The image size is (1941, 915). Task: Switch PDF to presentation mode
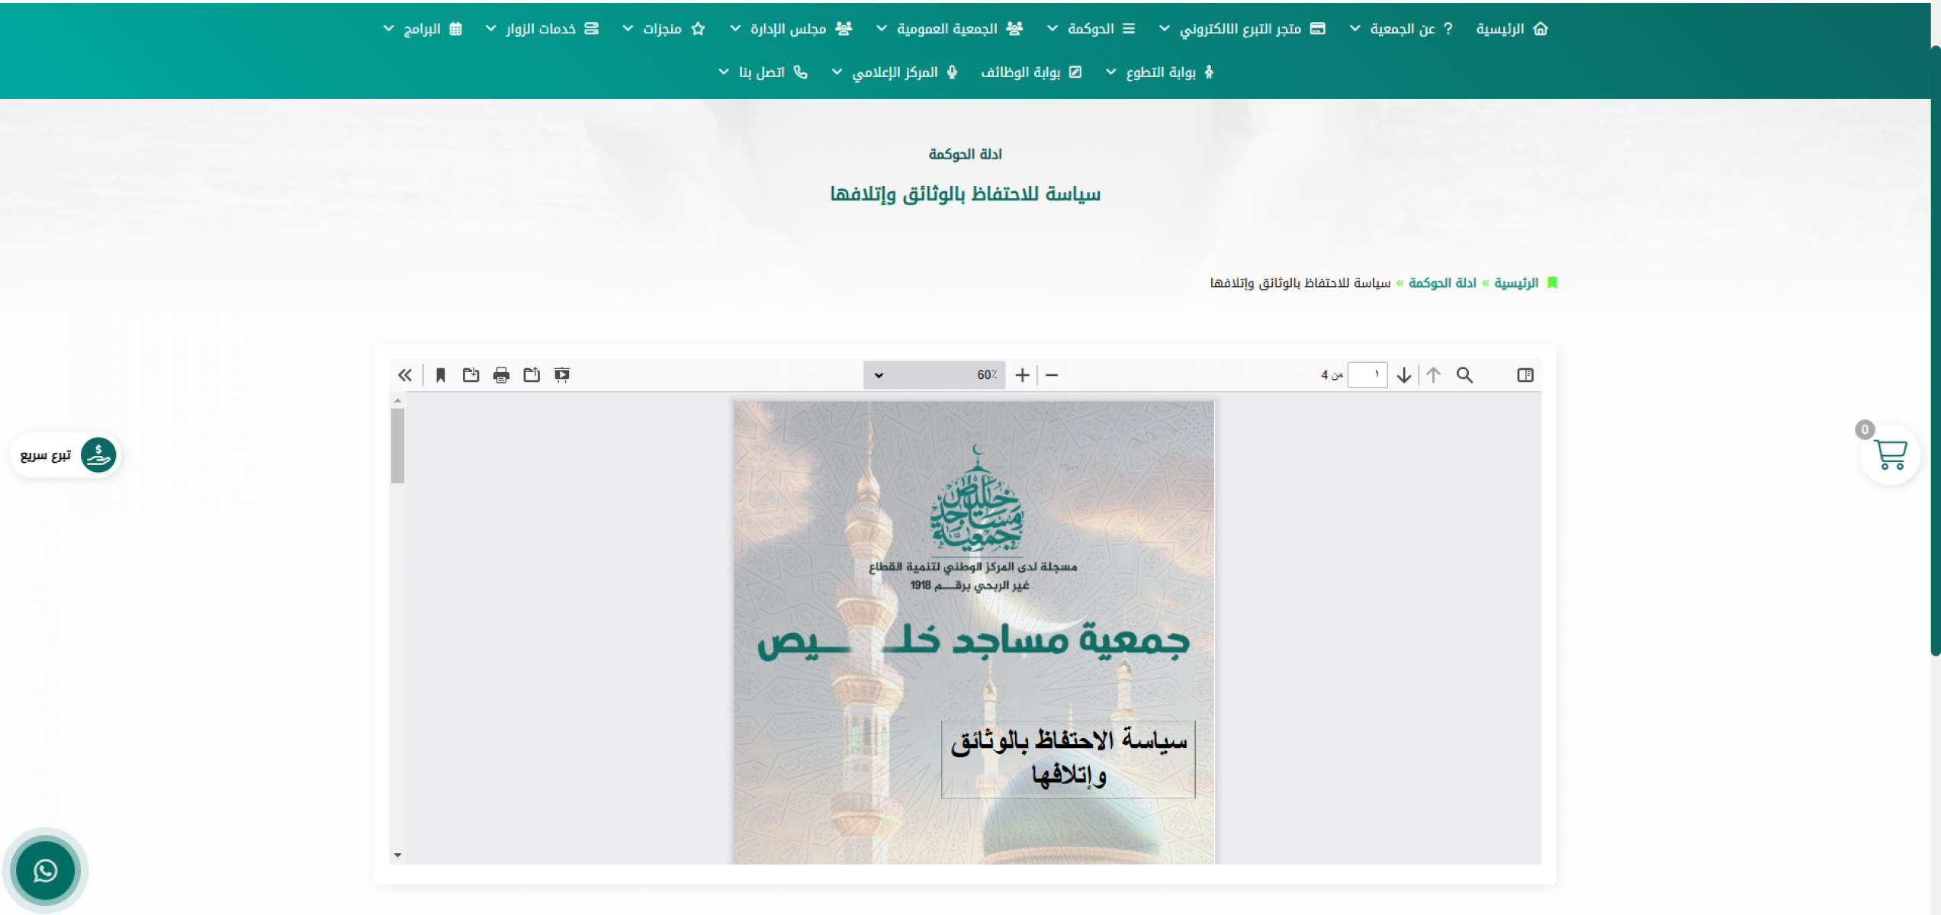click(562, 375)
